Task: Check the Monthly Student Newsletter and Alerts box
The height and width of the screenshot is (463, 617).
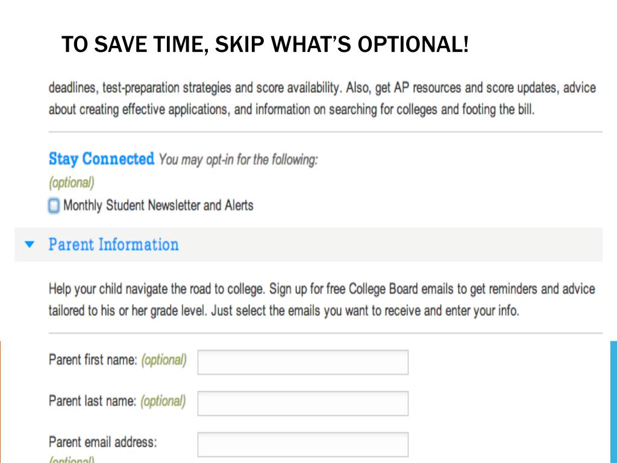Action: point(54,206)
